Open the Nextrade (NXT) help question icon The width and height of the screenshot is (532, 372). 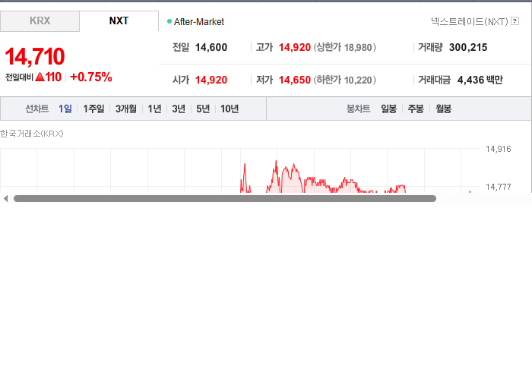click(x=515, y=21)
